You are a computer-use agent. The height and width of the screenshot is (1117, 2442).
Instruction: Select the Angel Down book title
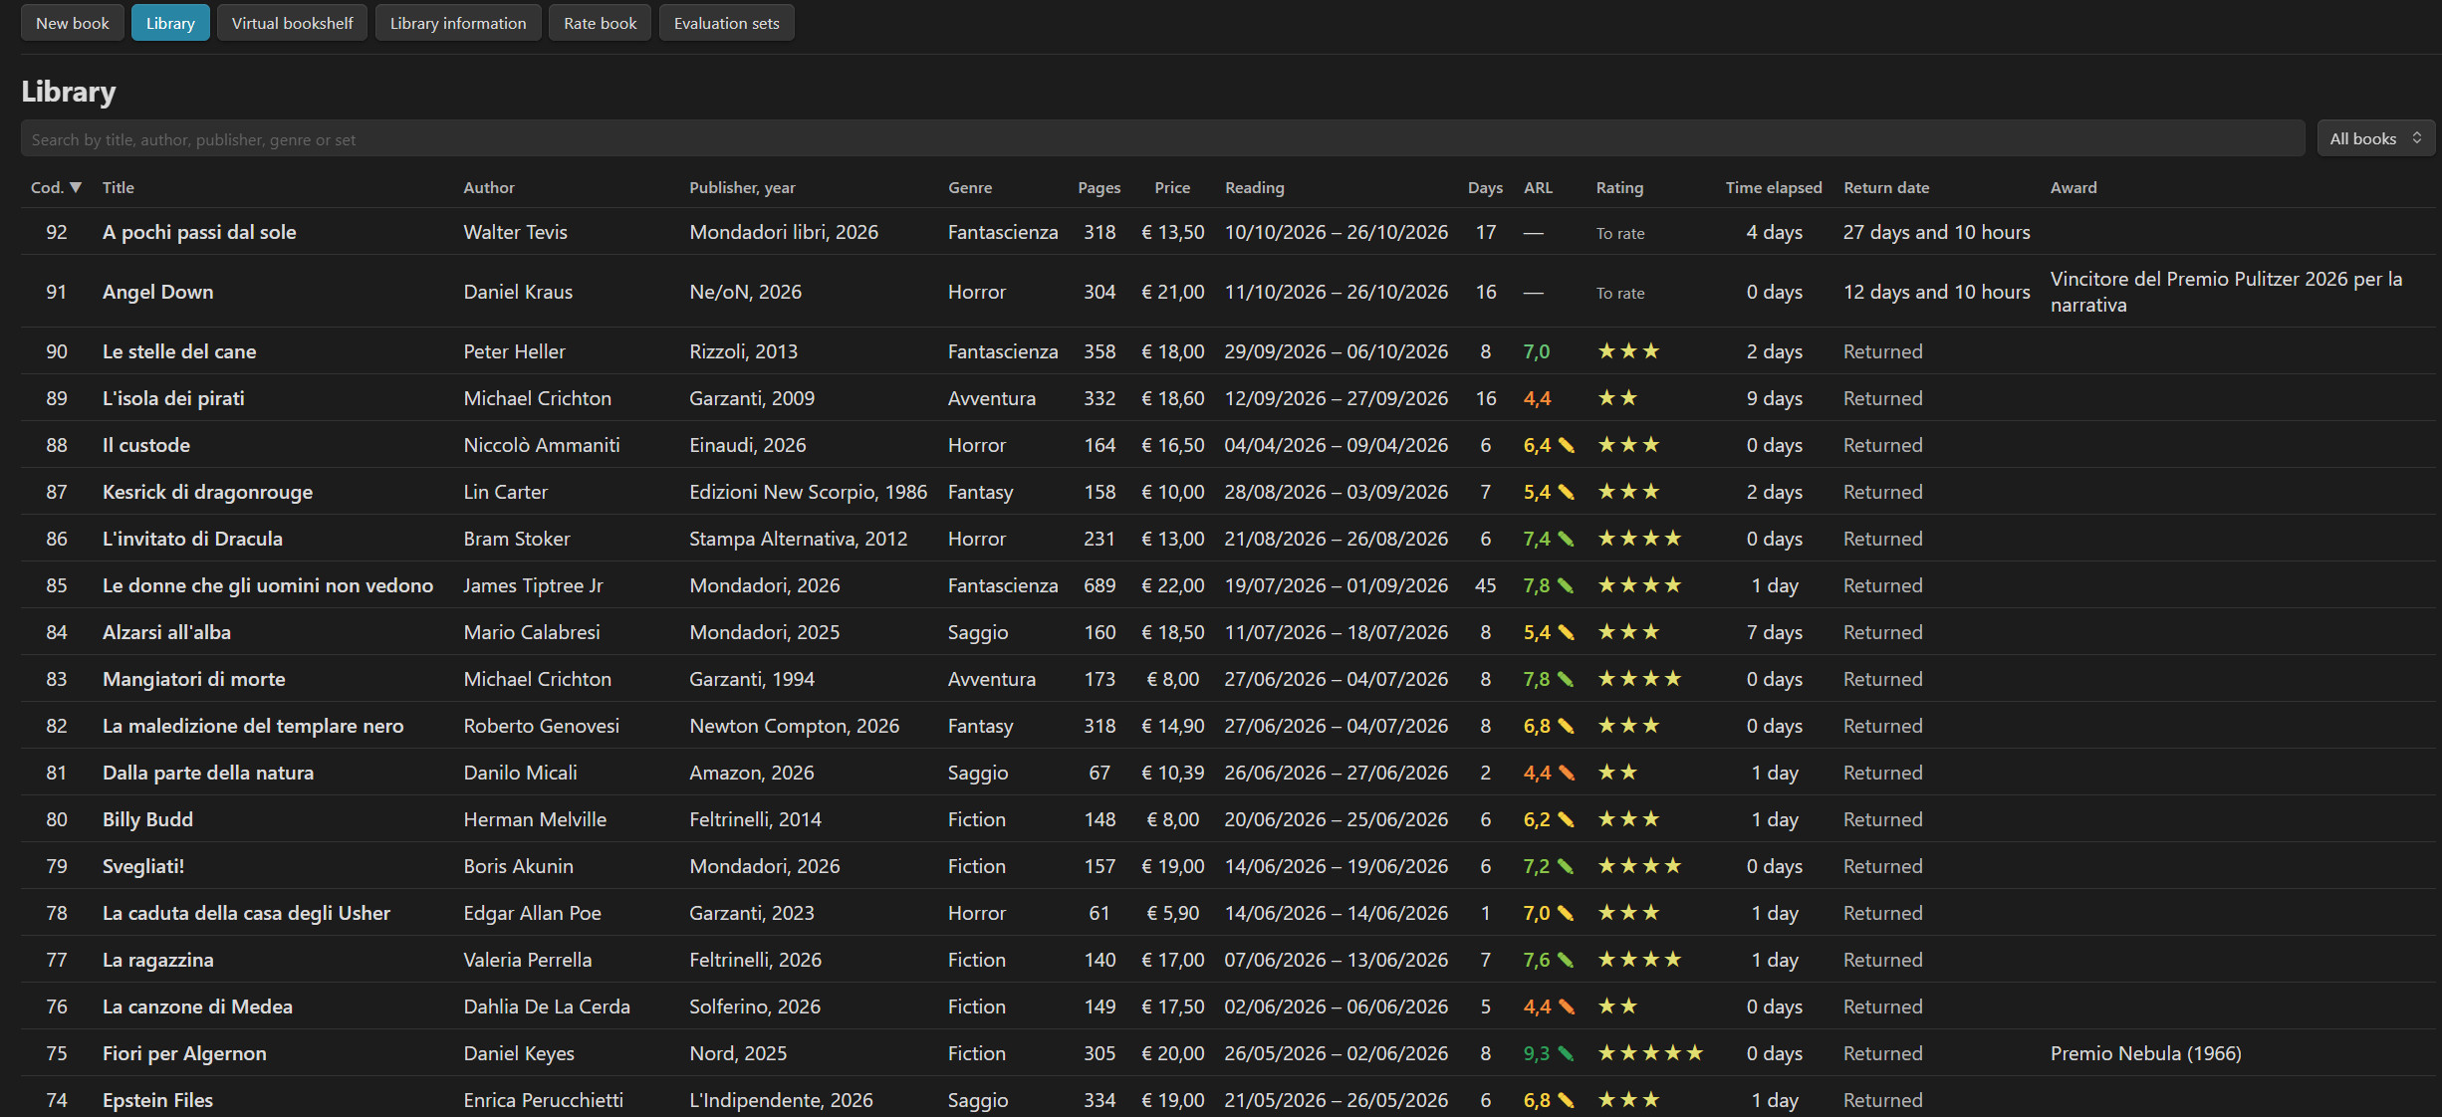click(158, 292)
